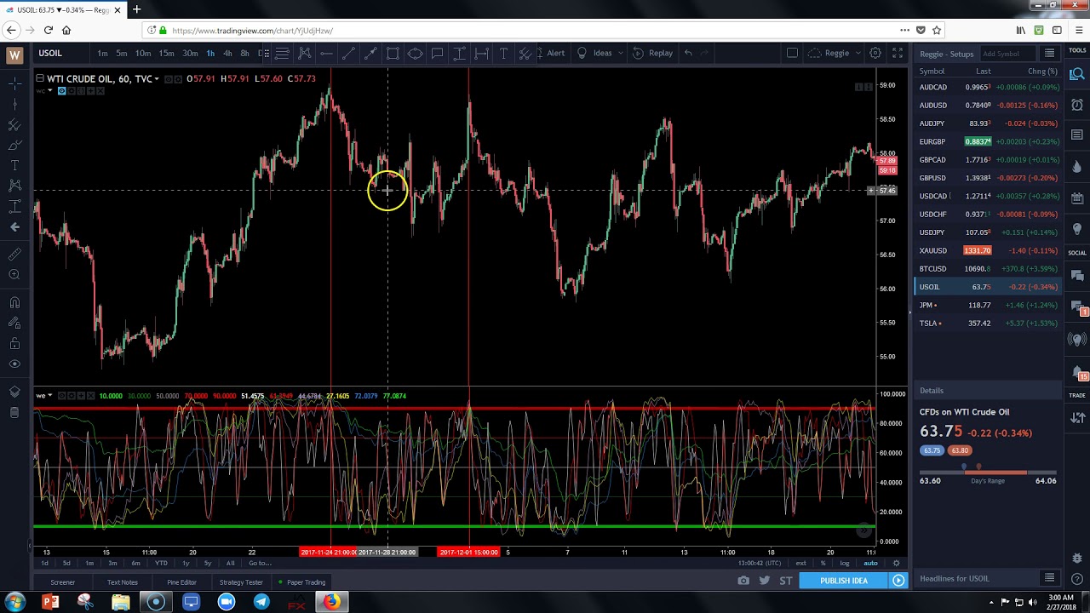Enter fullscreen mode icon
The width and height of the screenshot is (1090, 613).
pyautogui.click(x=897, y=53)
